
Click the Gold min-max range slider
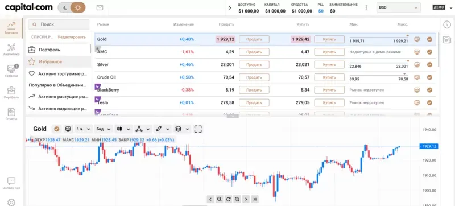379,38
